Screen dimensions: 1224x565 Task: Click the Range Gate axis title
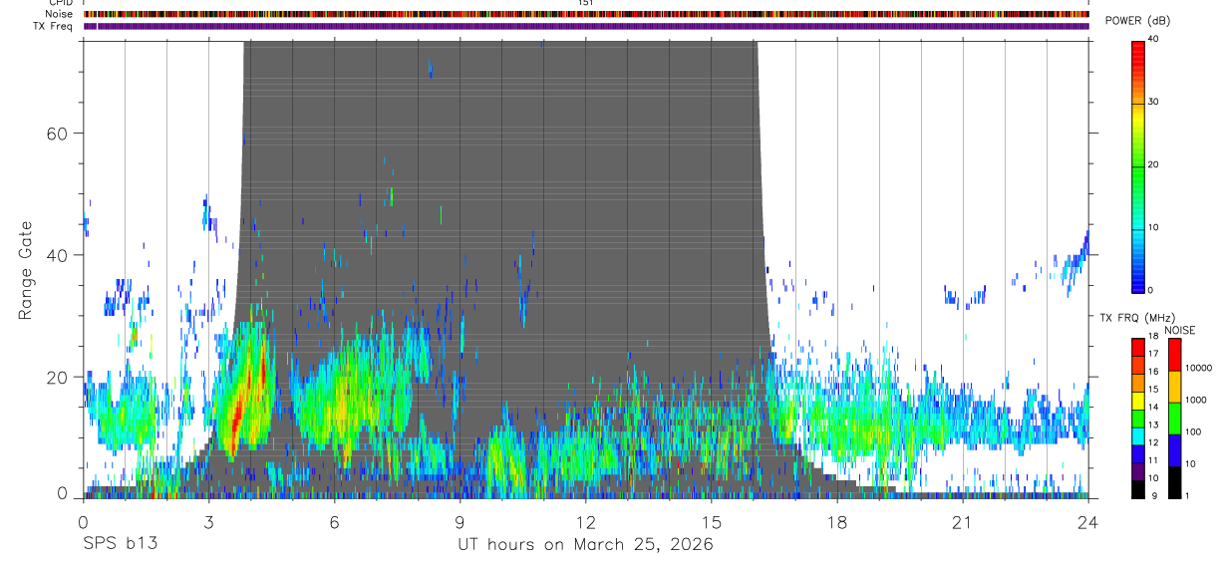click(x=26, y=270)
